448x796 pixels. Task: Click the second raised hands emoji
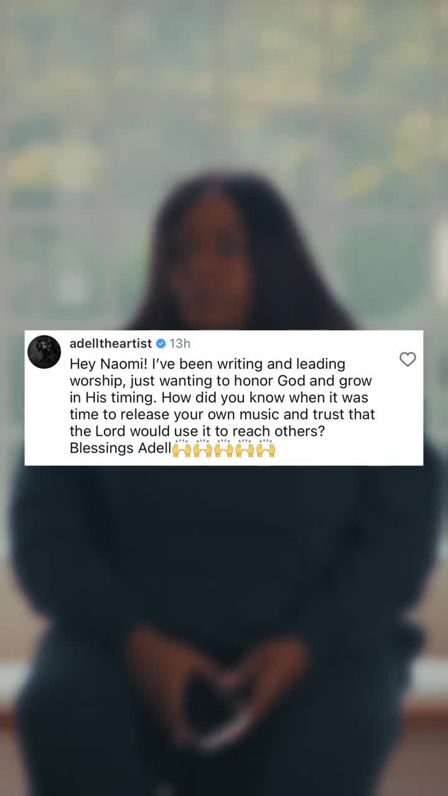(x=203, y=448)
